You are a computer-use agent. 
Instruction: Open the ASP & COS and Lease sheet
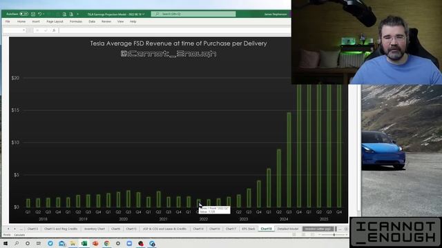[x=164, y=229]
